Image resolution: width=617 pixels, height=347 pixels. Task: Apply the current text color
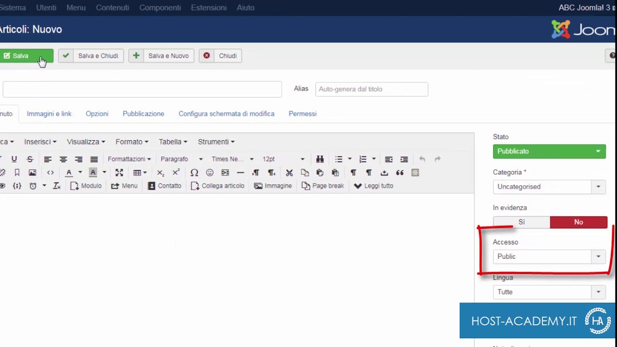click(69, 173)
